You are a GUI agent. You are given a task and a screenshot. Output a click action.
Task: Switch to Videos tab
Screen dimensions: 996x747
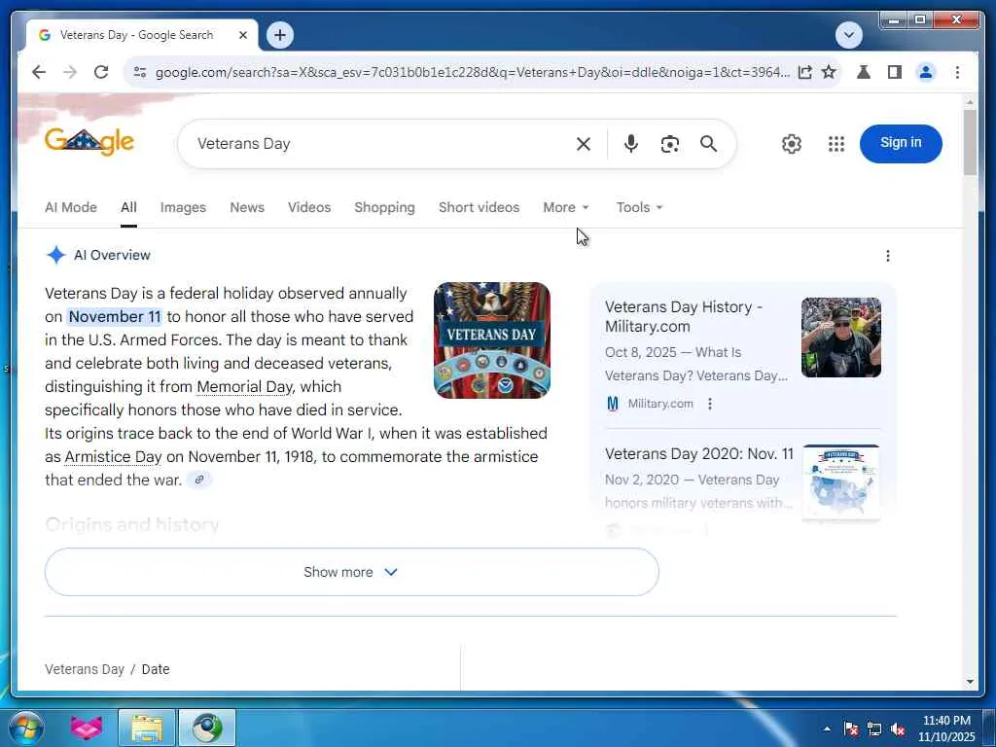[x=309, y=208]
